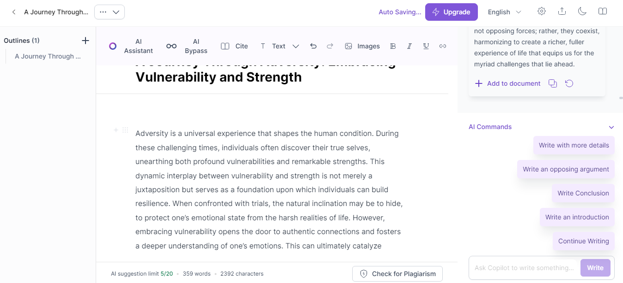Screen dimensions: 623x283
Task: Copy the AI response with the copy icon
Action: pyautogui.click(x=552, y=83)
